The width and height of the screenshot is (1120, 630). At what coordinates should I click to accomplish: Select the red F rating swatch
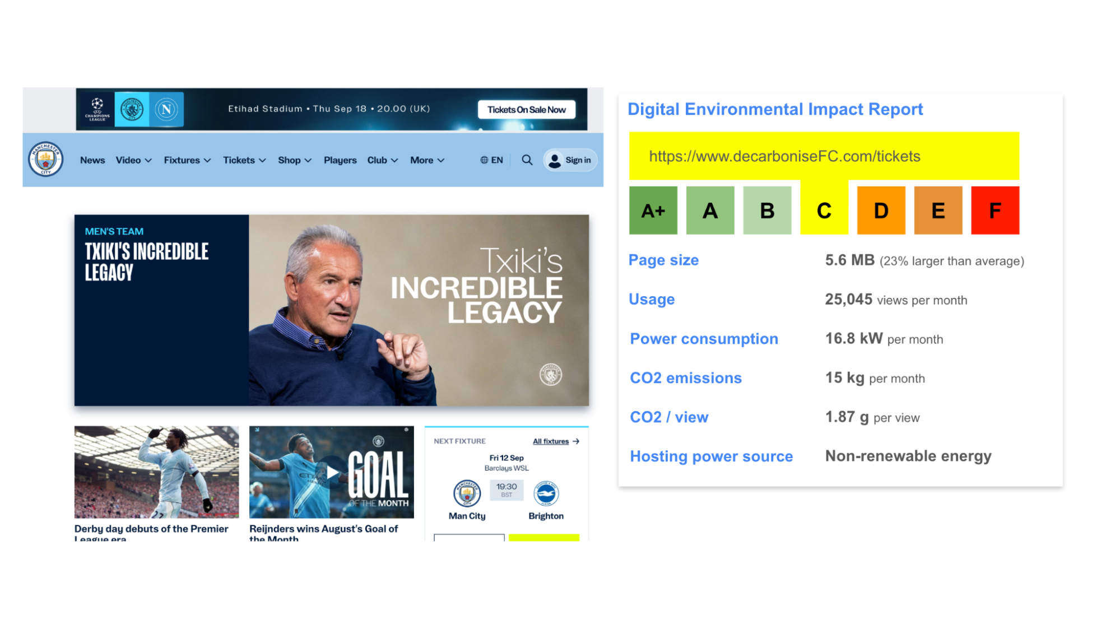995,211
